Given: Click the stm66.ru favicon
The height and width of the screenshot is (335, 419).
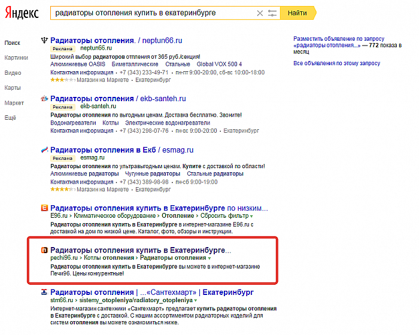Looking at the screenshot, I should [x=44, y=292].
